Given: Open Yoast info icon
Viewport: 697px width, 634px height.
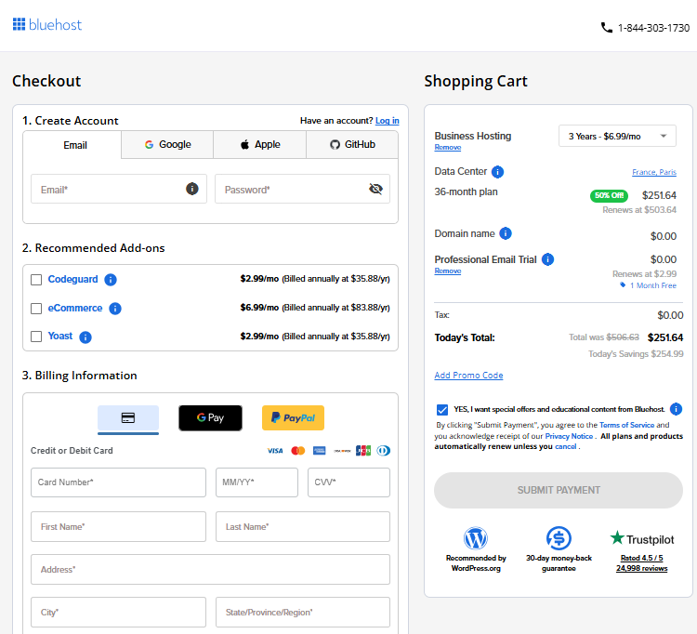Looking at the screenshot, I should coord(85,337).
